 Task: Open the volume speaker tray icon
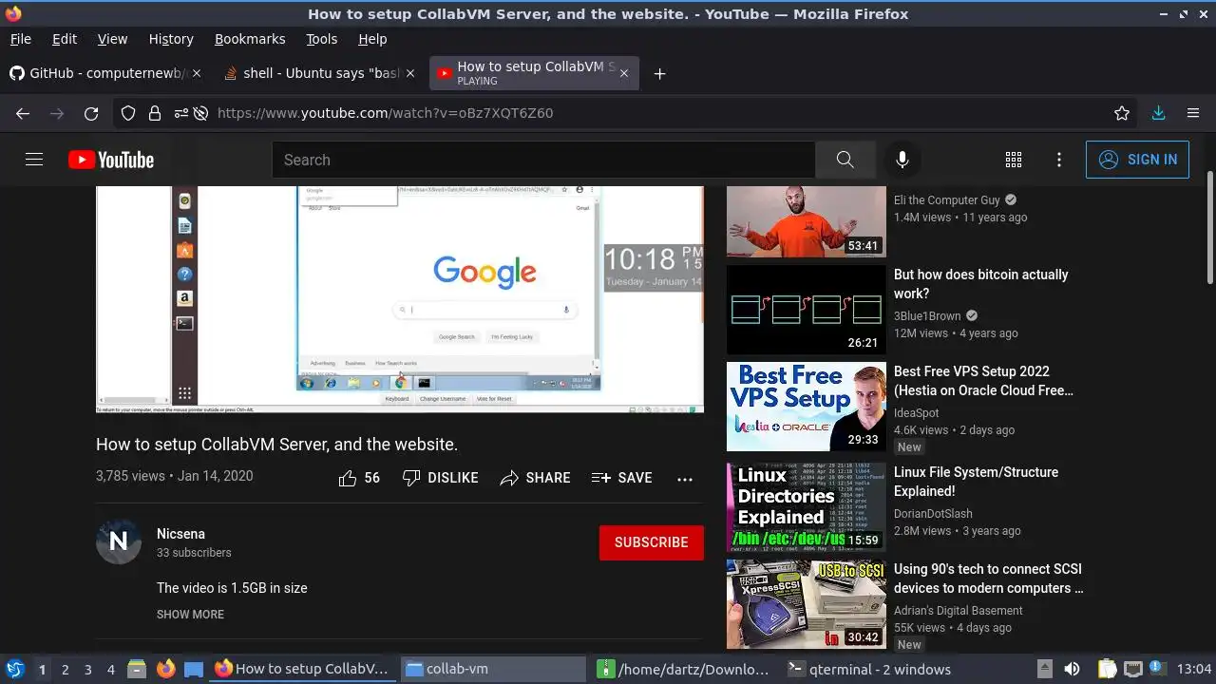1072,669
